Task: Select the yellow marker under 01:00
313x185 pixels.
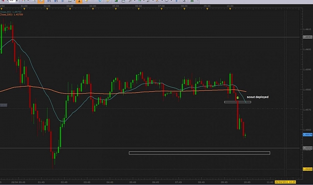Action: point(25,9)
